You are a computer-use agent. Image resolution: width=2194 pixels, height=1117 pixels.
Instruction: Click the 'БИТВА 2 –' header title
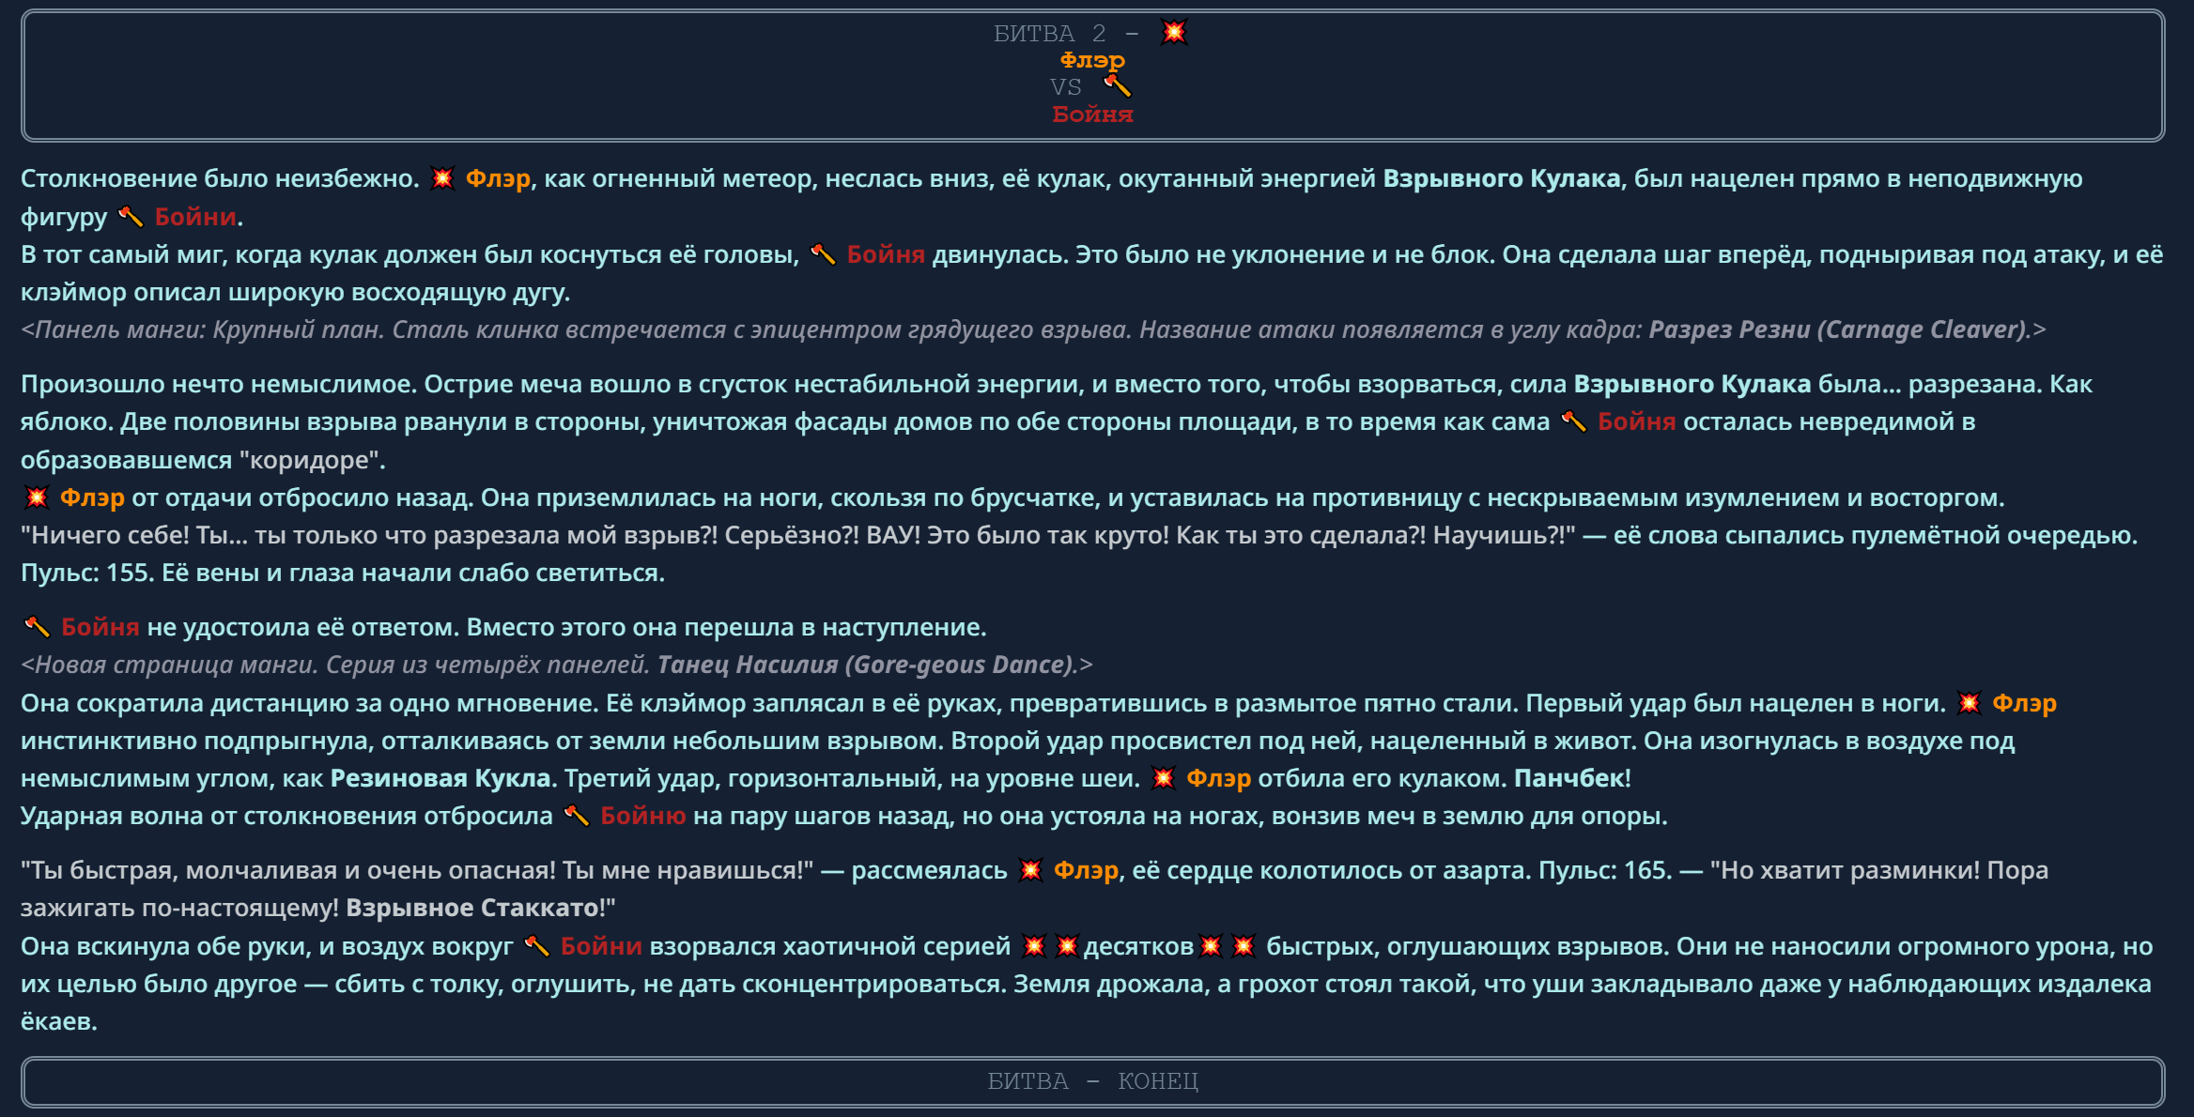coord(1066,34)
